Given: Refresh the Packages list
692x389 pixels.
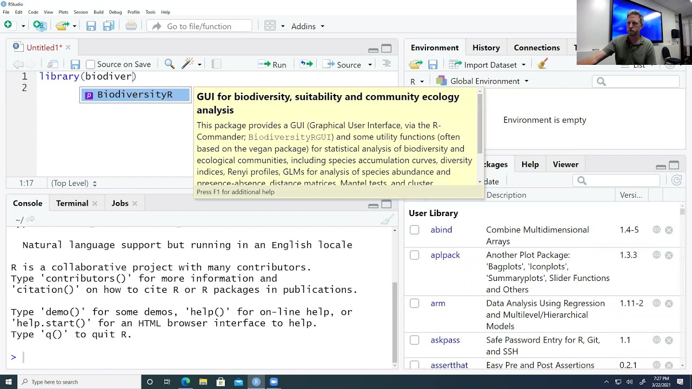Looking at the screenshot, I should (x=676, y=181).
